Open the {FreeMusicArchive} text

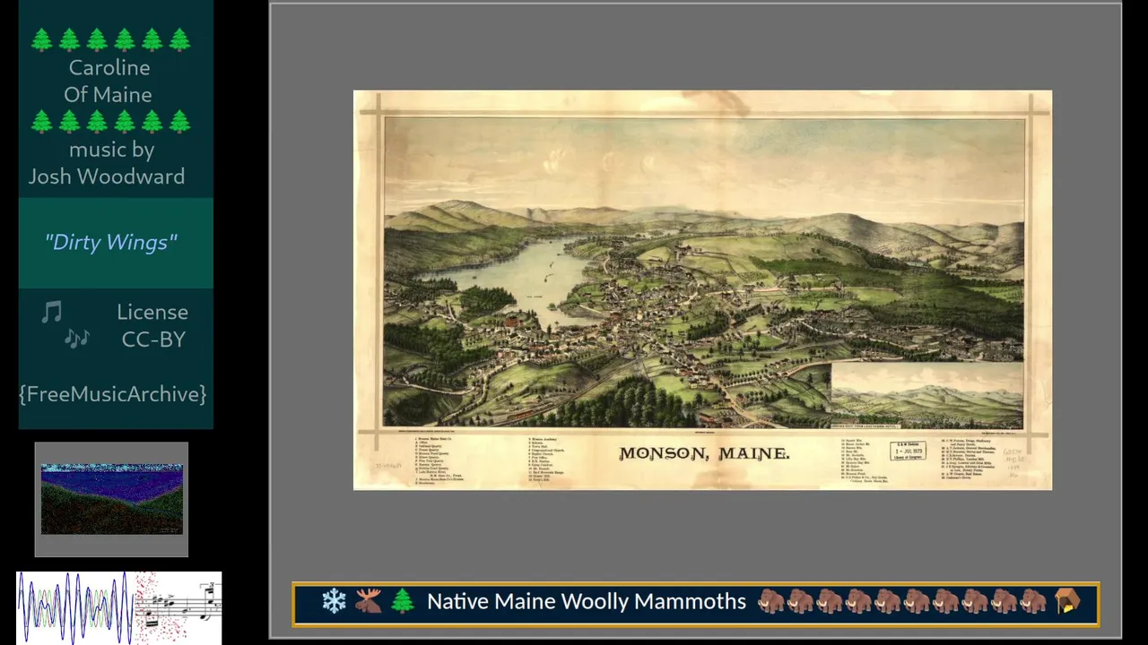pos(113,393)
